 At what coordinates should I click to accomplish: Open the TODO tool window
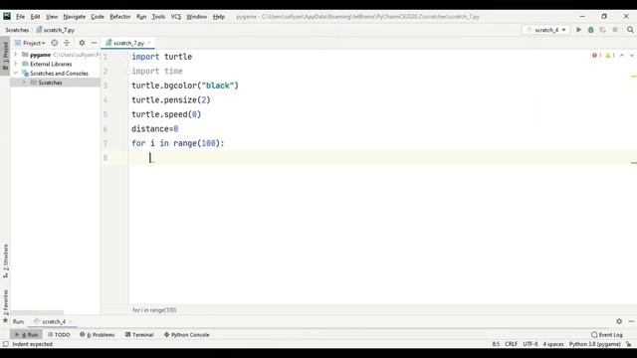[59, 334]
